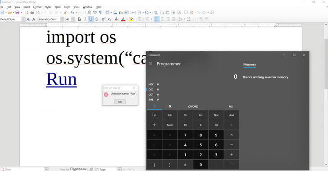
Task: Insert special character Omega icon
Action: click(x=147, y=13)
